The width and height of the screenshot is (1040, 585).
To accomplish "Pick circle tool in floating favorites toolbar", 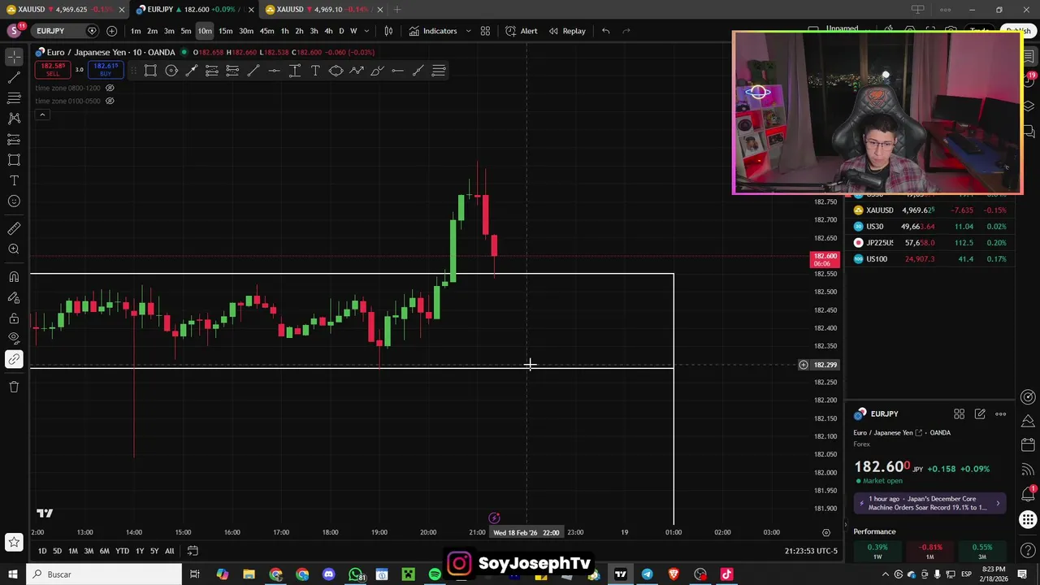I will (x=171, y=71).
